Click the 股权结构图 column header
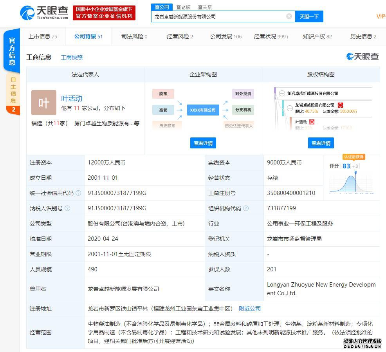386x352 pixels. (x=321, y=74)
